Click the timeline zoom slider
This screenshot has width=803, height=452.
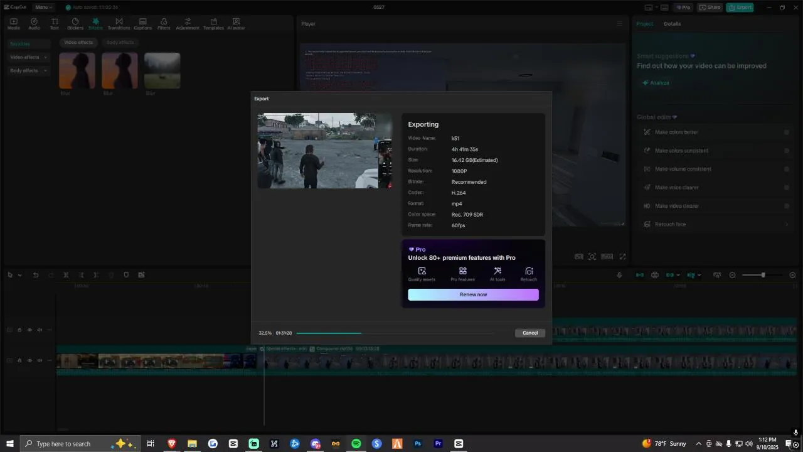(762, 275)
